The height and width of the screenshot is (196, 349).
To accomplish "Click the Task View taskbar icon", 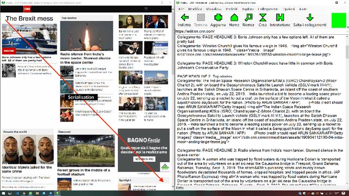I will point(10,193).
